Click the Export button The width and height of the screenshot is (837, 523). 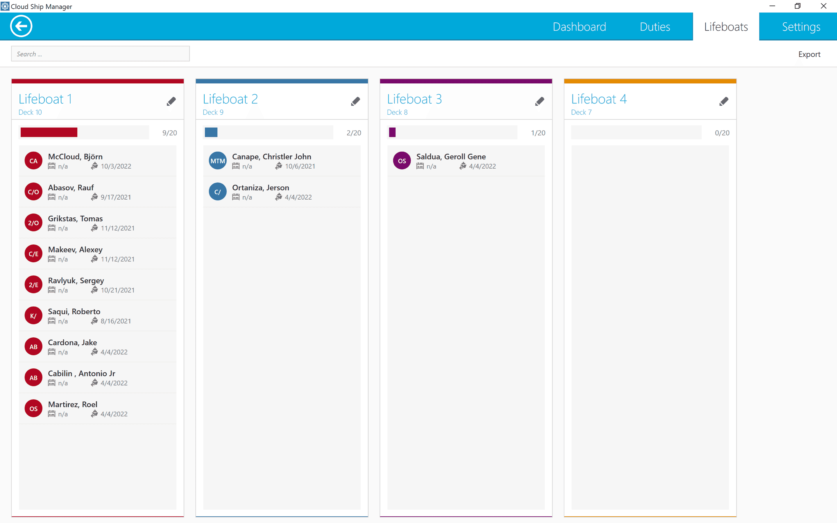point(809,54)
